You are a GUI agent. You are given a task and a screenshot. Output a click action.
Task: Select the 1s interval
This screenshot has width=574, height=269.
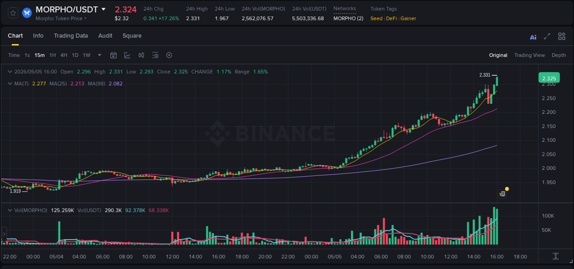click(27, 55)
